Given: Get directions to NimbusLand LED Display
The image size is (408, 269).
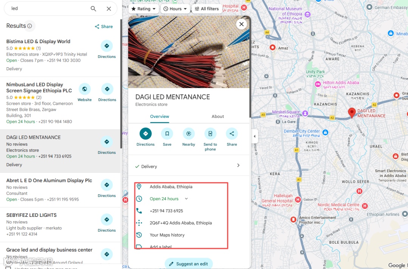Looking at the screenshot, I should tap(107, 93).
